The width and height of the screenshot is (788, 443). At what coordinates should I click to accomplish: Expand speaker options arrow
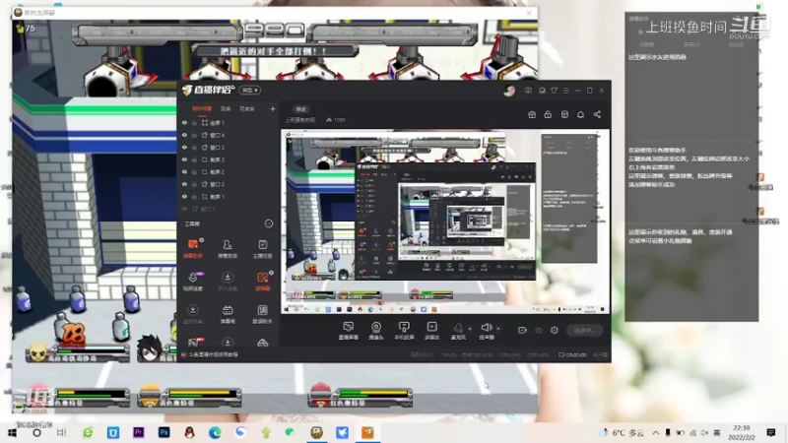(498, 329)
